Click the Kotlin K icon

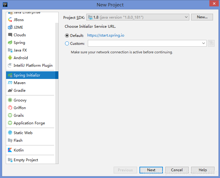click(10, 150)
